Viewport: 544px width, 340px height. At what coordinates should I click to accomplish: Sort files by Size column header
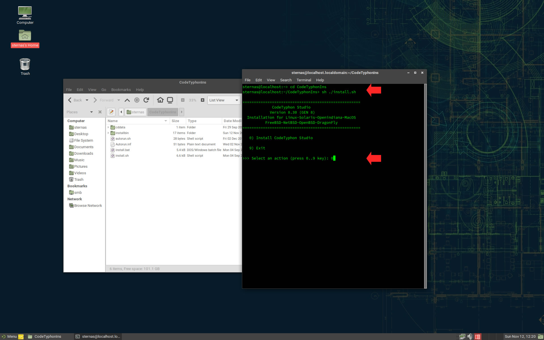click(x=178, y=121)
